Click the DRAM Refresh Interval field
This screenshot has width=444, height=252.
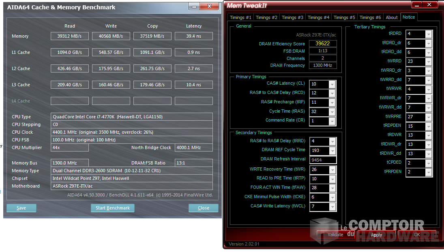pyautogui.click(x=323, y=160)
